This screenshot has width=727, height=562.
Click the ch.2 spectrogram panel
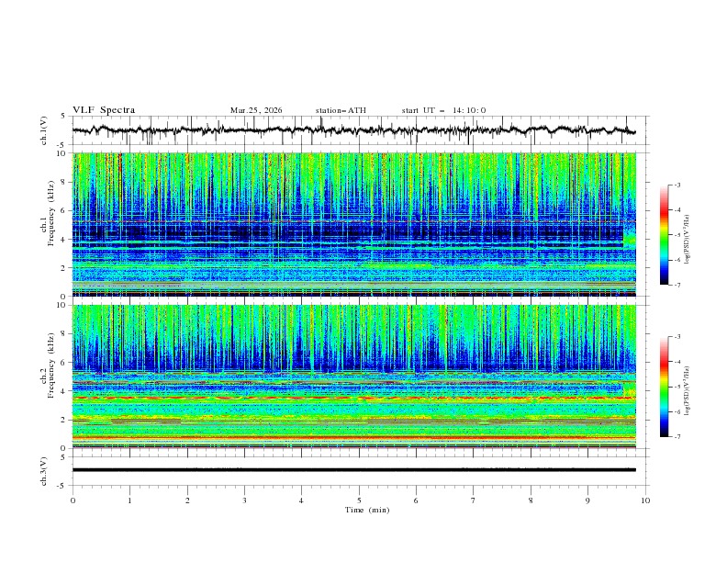(353, 377)
